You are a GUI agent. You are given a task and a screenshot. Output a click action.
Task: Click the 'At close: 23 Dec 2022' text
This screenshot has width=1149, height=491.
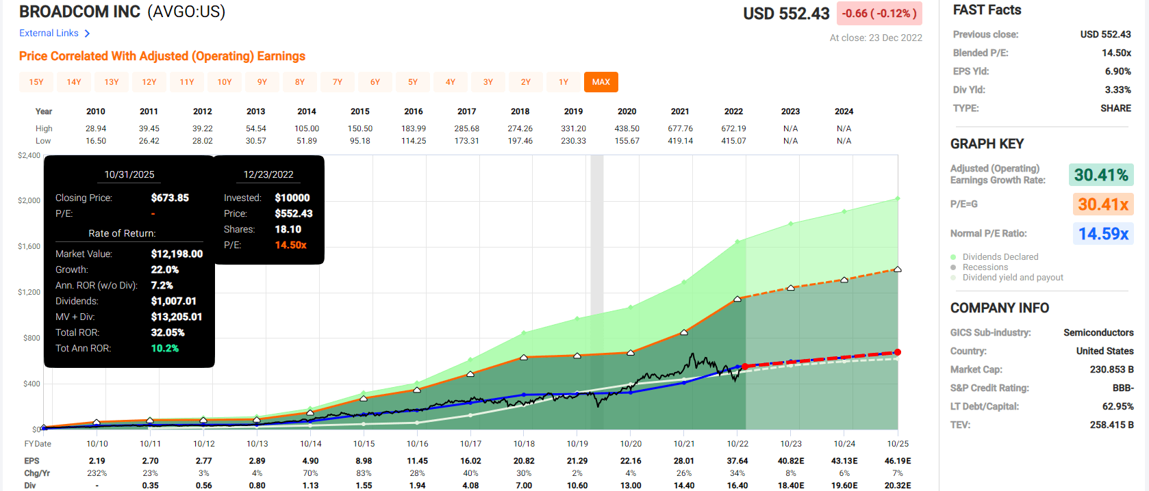876,38
